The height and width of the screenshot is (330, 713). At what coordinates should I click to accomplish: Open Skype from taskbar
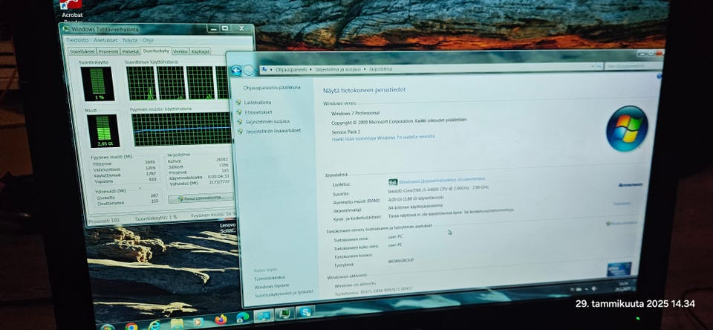305,312
